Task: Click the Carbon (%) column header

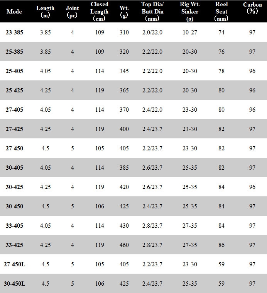Action: click(252, 8)
